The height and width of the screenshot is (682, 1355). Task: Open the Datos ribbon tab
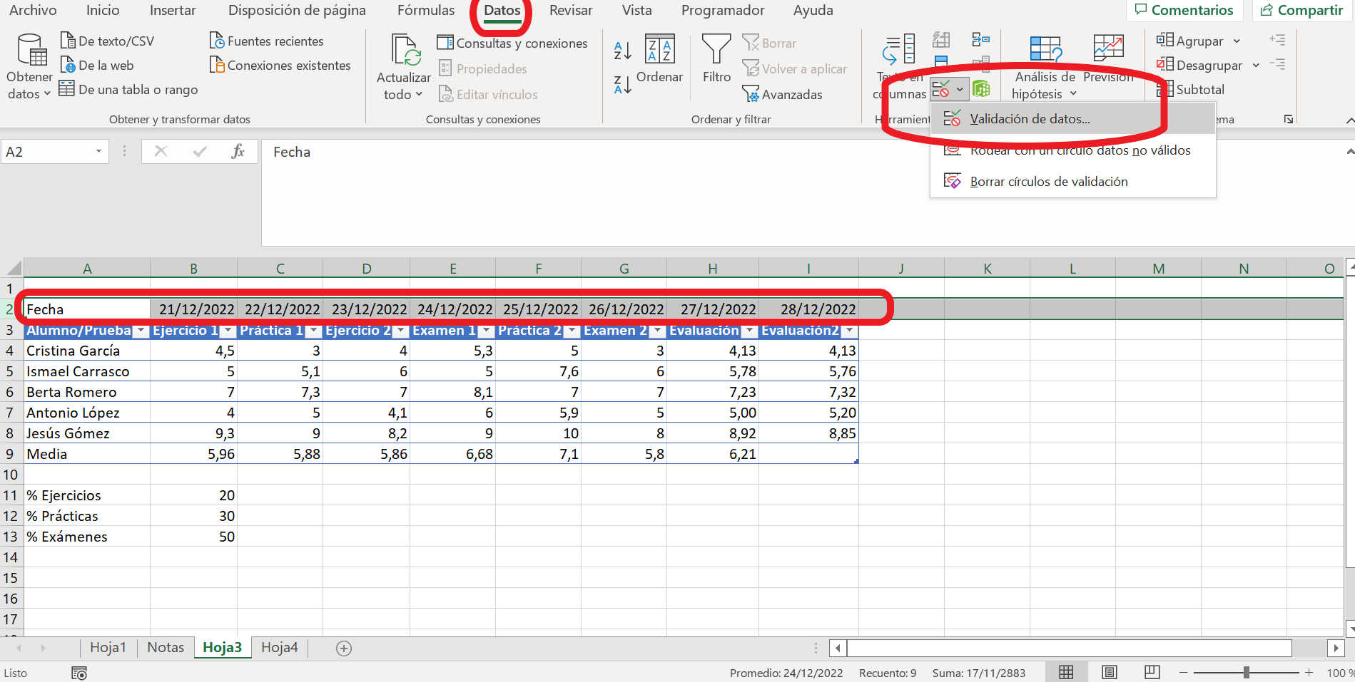click(502, 11)
